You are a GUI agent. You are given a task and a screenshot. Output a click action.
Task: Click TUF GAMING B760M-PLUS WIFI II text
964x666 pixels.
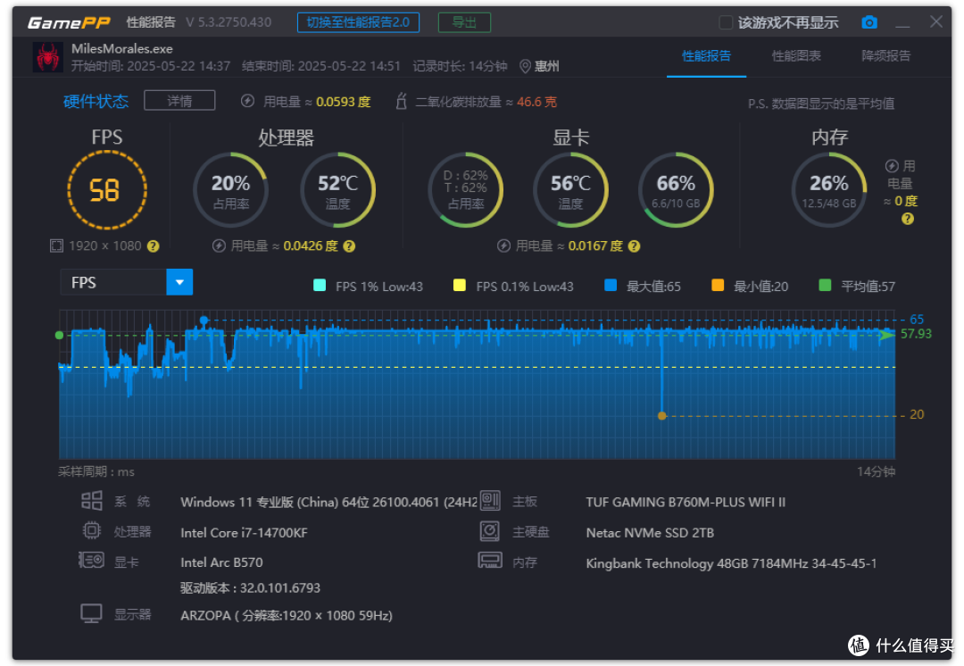tap(686, 502)
